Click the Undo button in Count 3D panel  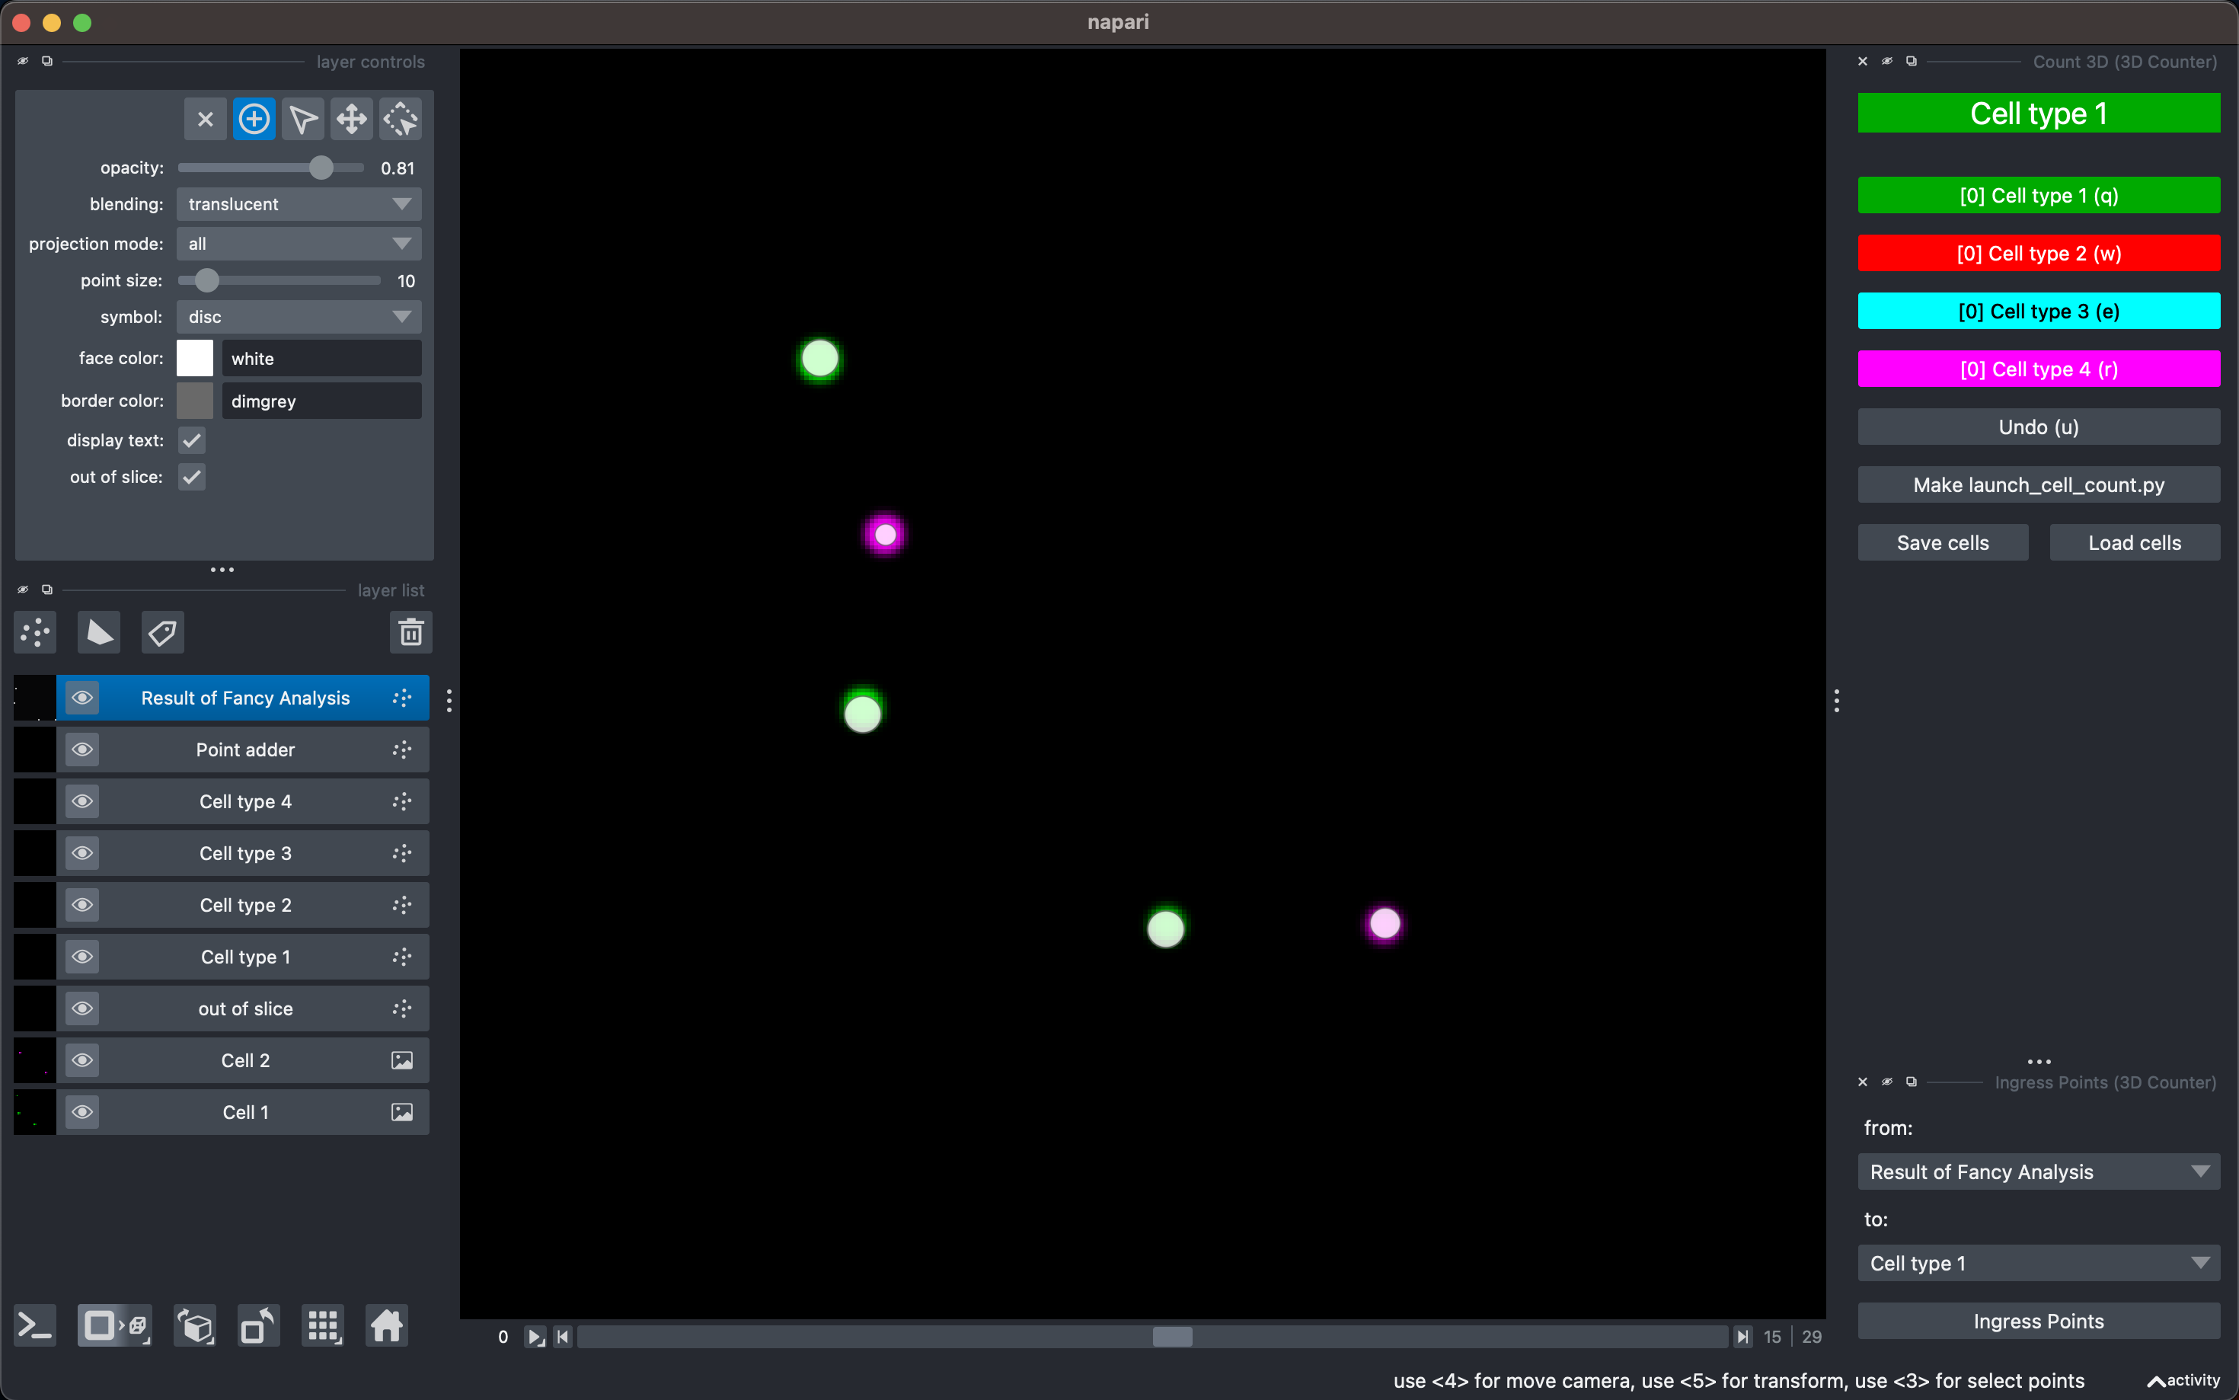coord(2037,426)
